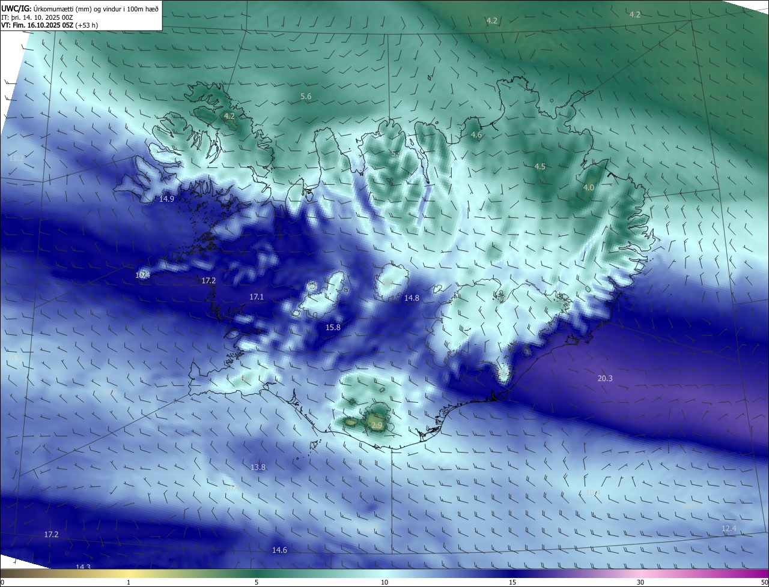
Task: Select the 12.4 value label
Action: pyautogui.click(x=728, y=528)
